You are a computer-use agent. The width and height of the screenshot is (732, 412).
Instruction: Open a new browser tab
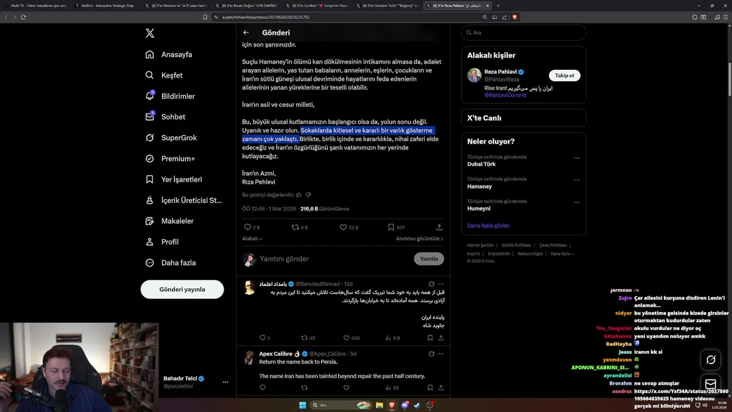(498, 5)
